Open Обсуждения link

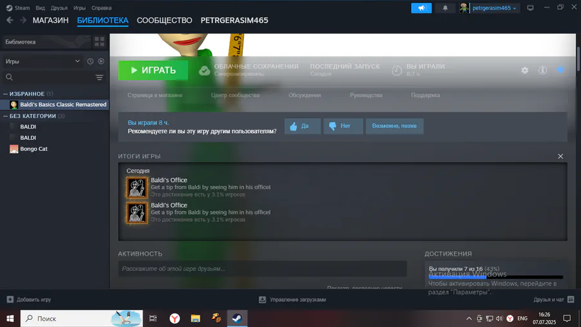tap(305, 95)
